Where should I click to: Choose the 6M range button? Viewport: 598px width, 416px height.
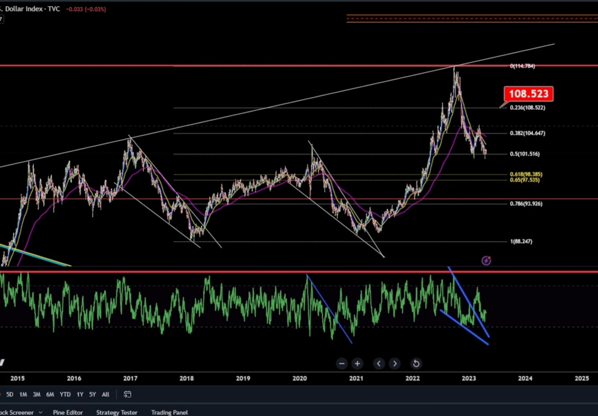click(x=50, y=394)
